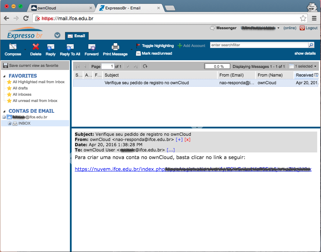The width and height of the screenshot is (321, 252).
Task: Open the Chrome hamburger menu
Action: pyautogui.click(x=314, y=18)
